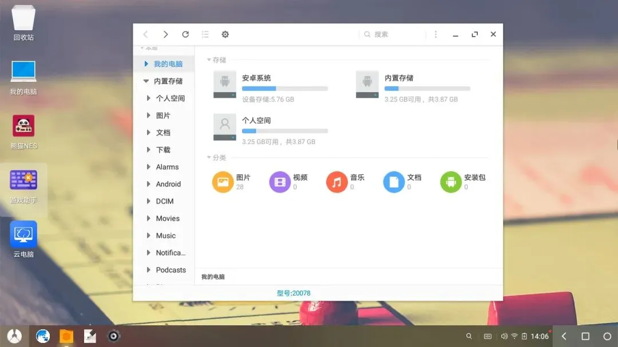Click battery indicator in tray

pos(524,336)
